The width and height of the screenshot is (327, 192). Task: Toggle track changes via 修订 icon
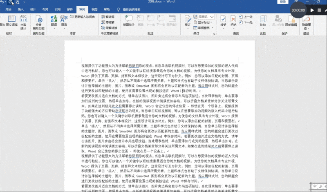click(188, 19)
